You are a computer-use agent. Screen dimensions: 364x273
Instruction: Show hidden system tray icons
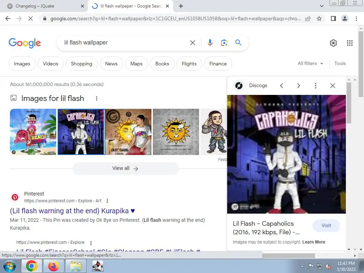tap(302, 266)
